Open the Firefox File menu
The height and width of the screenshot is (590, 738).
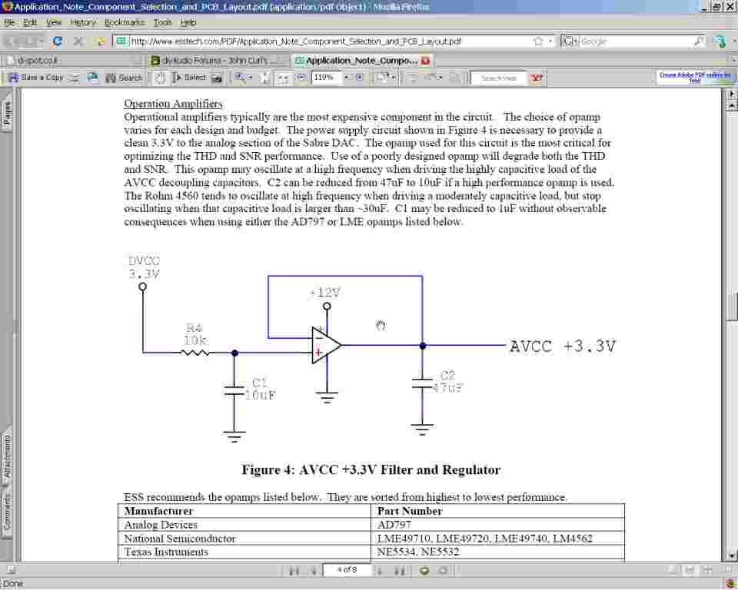tap(9, 22)
